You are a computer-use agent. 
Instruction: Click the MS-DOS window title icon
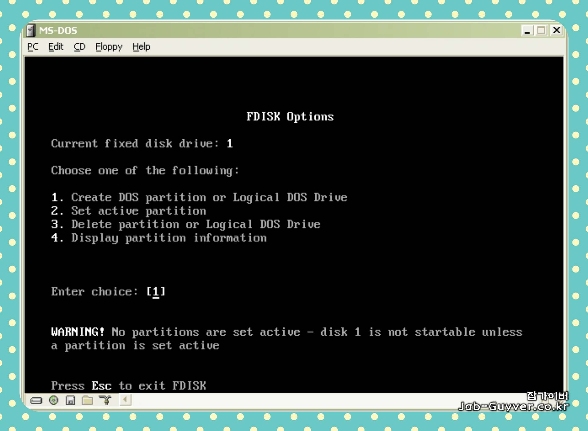tap(31, 30)
